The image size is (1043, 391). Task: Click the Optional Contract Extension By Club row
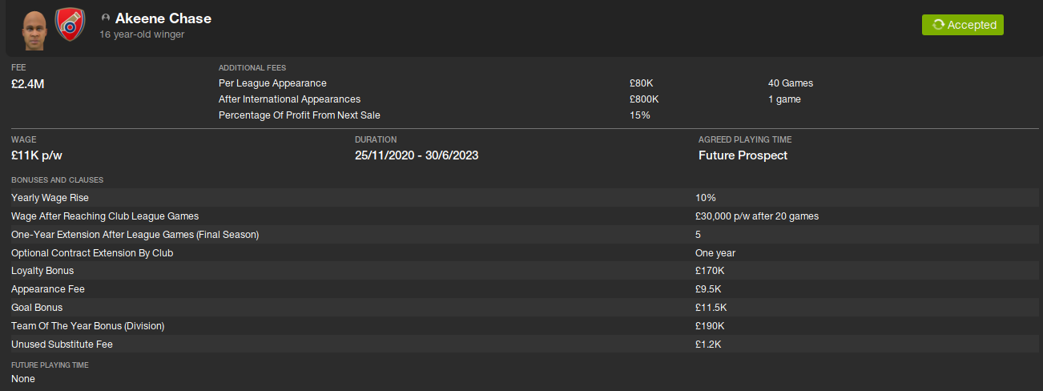click(x=92, y=253)
